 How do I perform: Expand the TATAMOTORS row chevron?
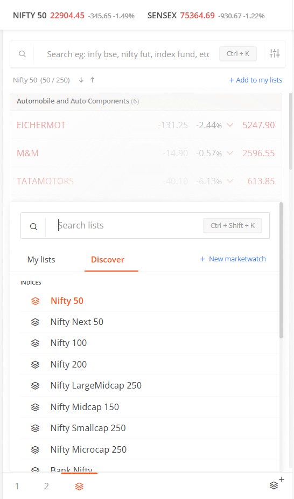coord(230,181)
